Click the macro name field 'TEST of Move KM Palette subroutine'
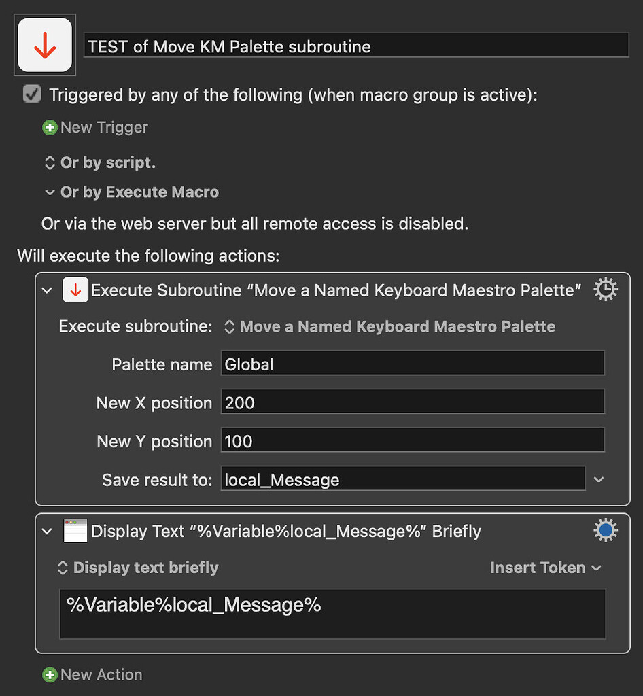This screenshot has width=643, height=696. pos(356,46)
